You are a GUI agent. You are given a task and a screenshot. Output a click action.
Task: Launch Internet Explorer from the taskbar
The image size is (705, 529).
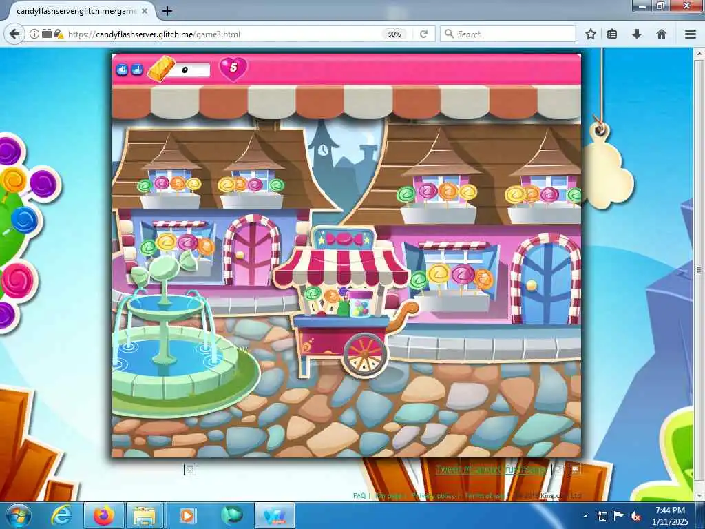pyautogui.click(x=61, y=515)
